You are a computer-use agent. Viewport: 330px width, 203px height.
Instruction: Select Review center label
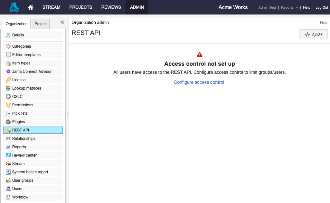tap(24, 155)
